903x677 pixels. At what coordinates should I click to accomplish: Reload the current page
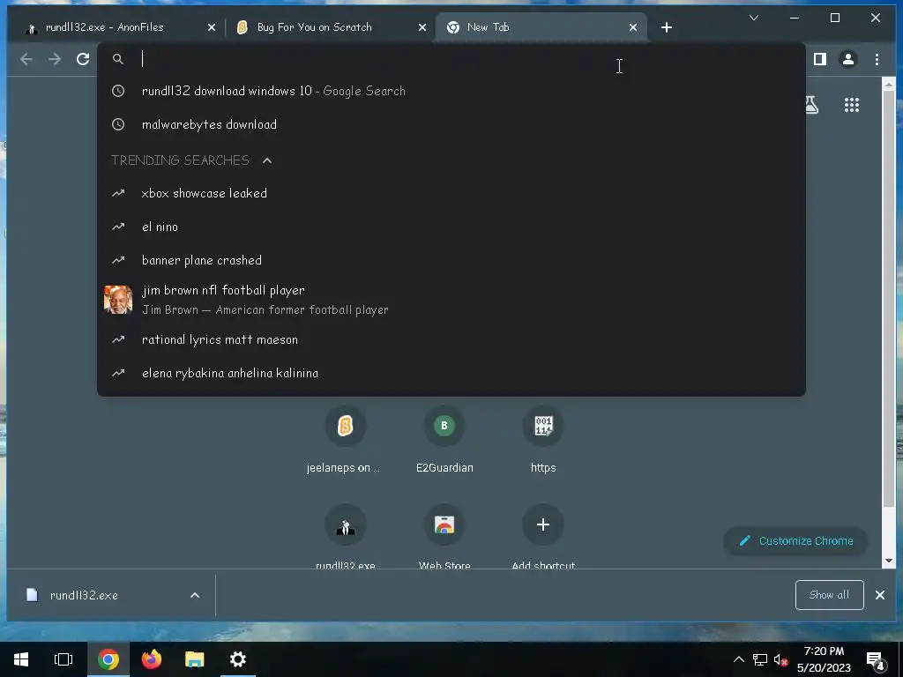coord(83,59)
